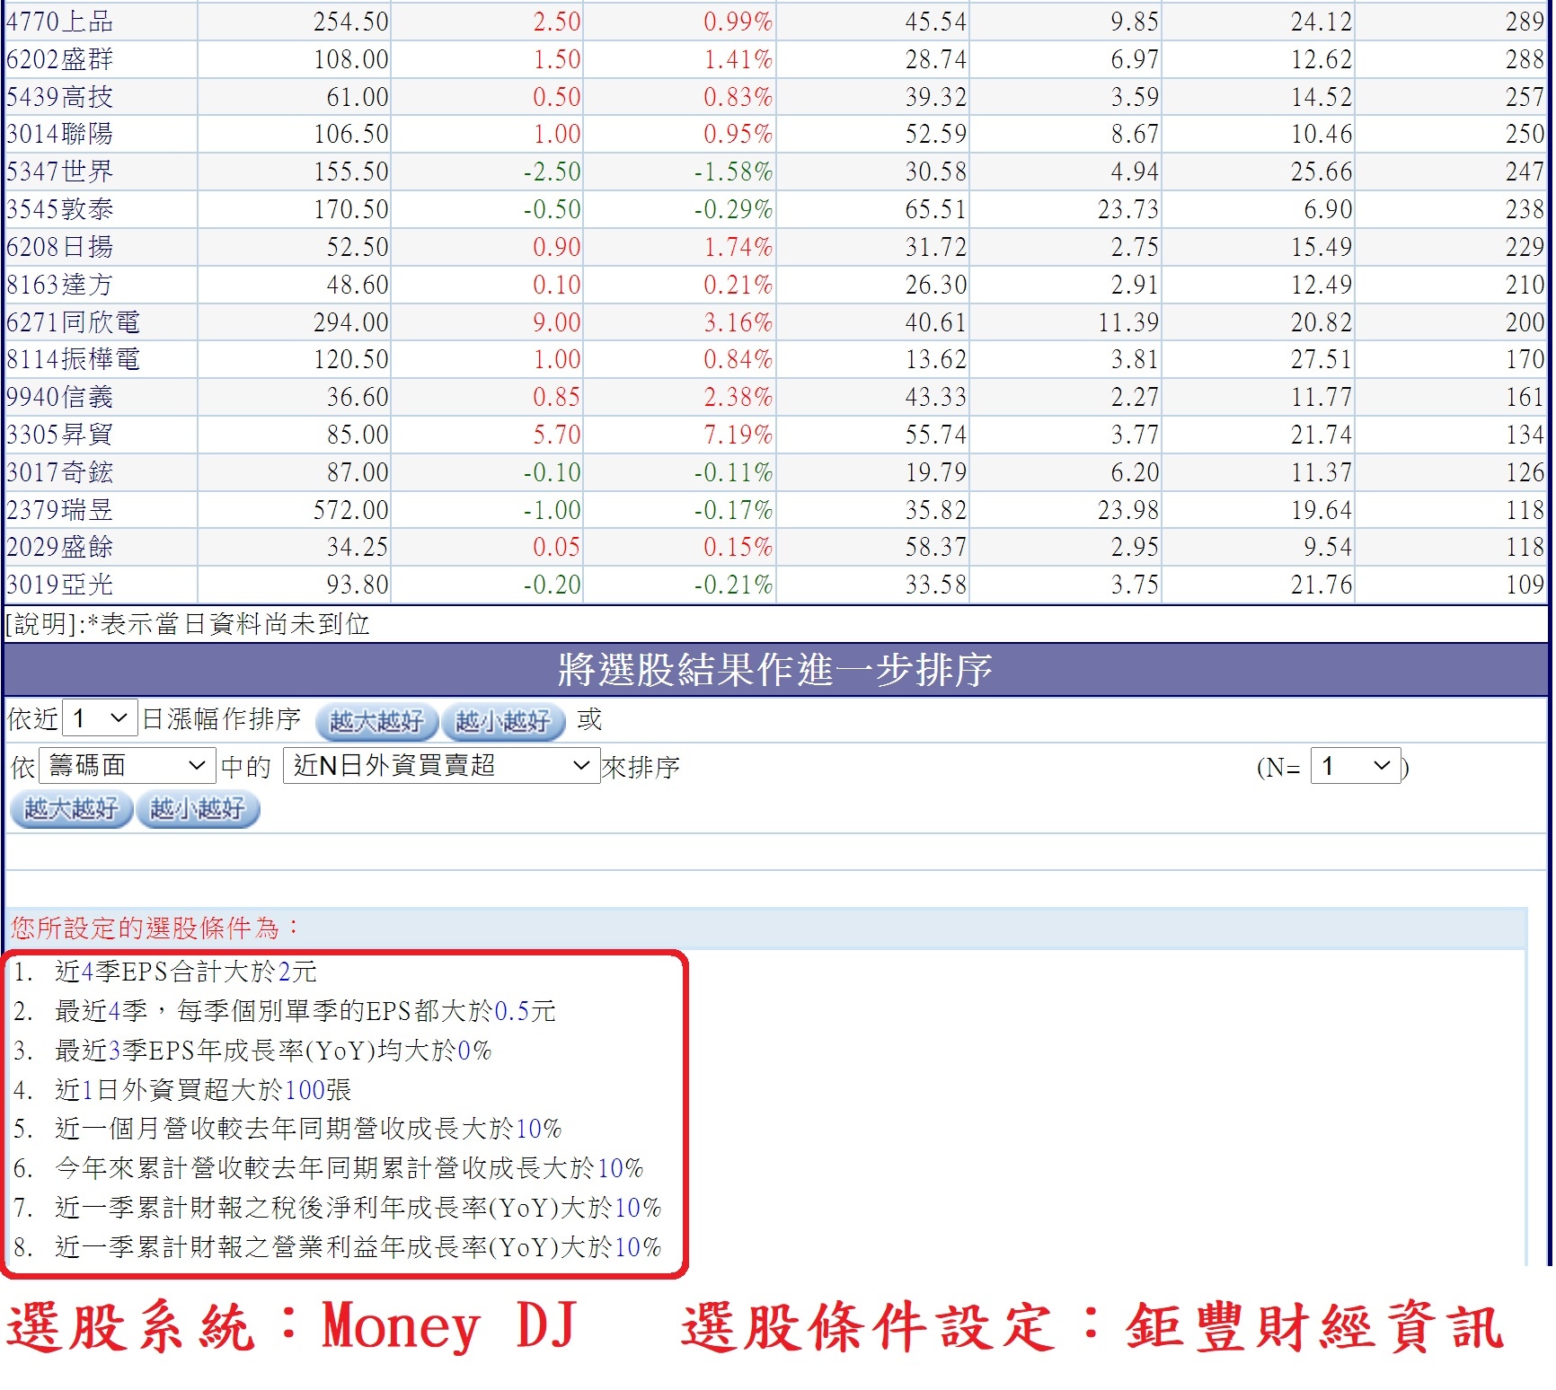Click price 34.25 in 盛餘 row
This screenshot has width=1556, height=1390.
click(x=358, y=547)
